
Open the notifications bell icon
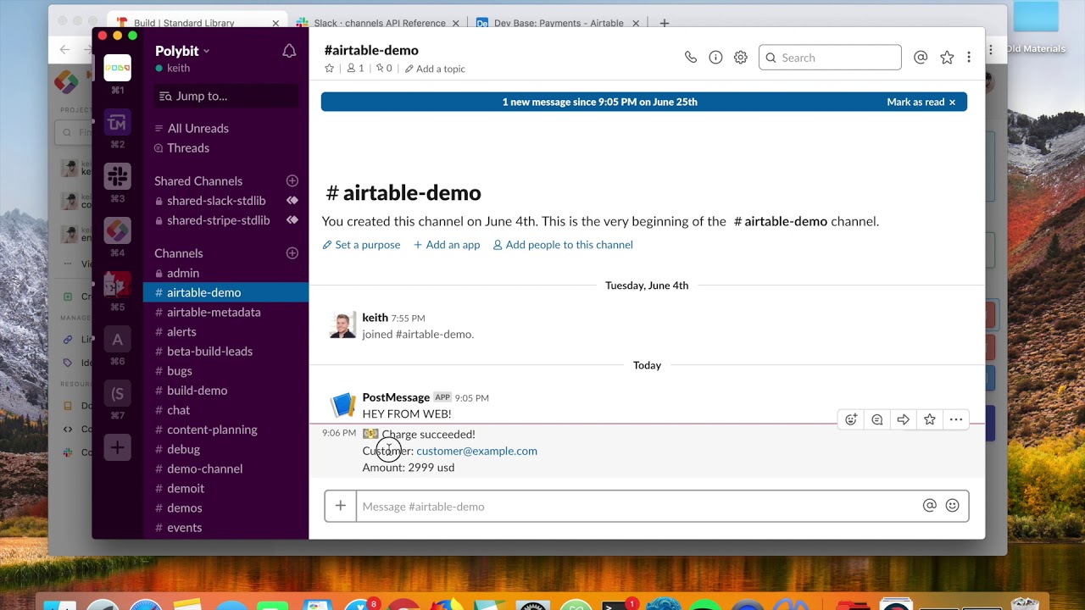coord(289,51)
